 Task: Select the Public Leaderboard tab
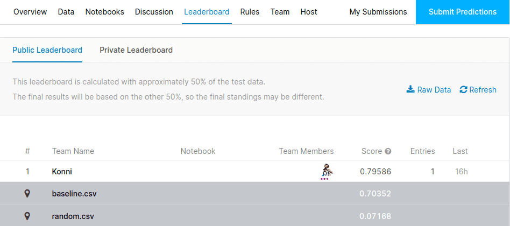(47, 50)
